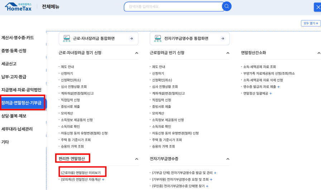
Task: Click monitor icon beside 전자기부금영수증 통합화면
Action: pos(158,39)
